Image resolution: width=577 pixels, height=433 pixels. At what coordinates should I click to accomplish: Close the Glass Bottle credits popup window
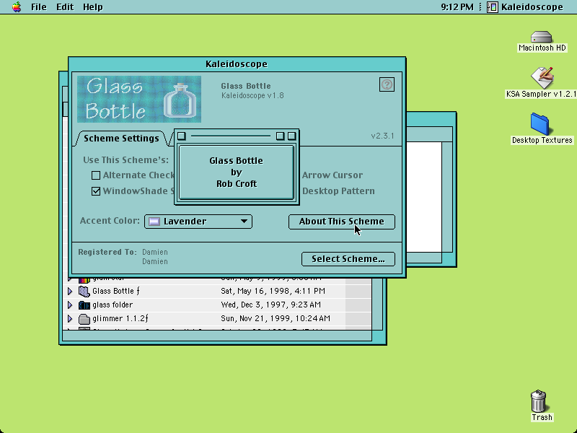point(182,136)
